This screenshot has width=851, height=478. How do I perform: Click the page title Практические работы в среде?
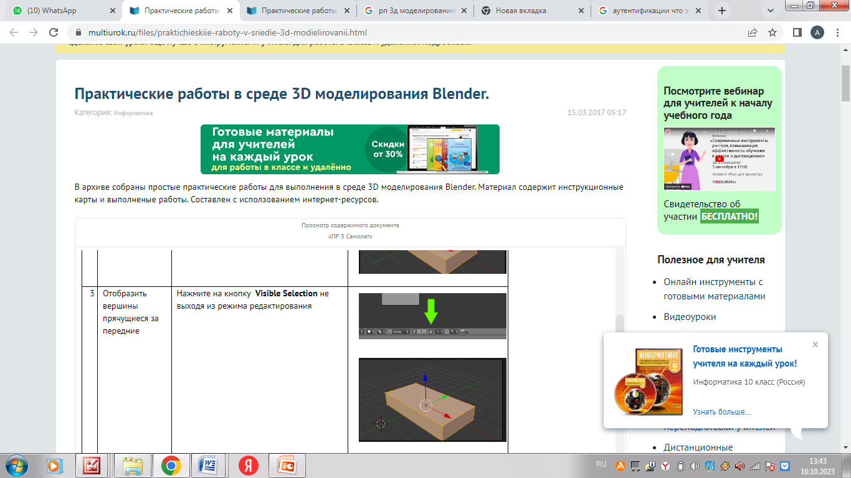[282, 94]
